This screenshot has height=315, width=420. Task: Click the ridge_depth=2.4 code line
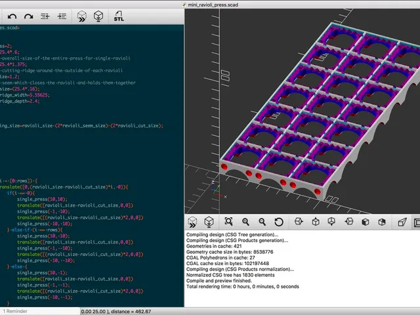click(20, 101)
